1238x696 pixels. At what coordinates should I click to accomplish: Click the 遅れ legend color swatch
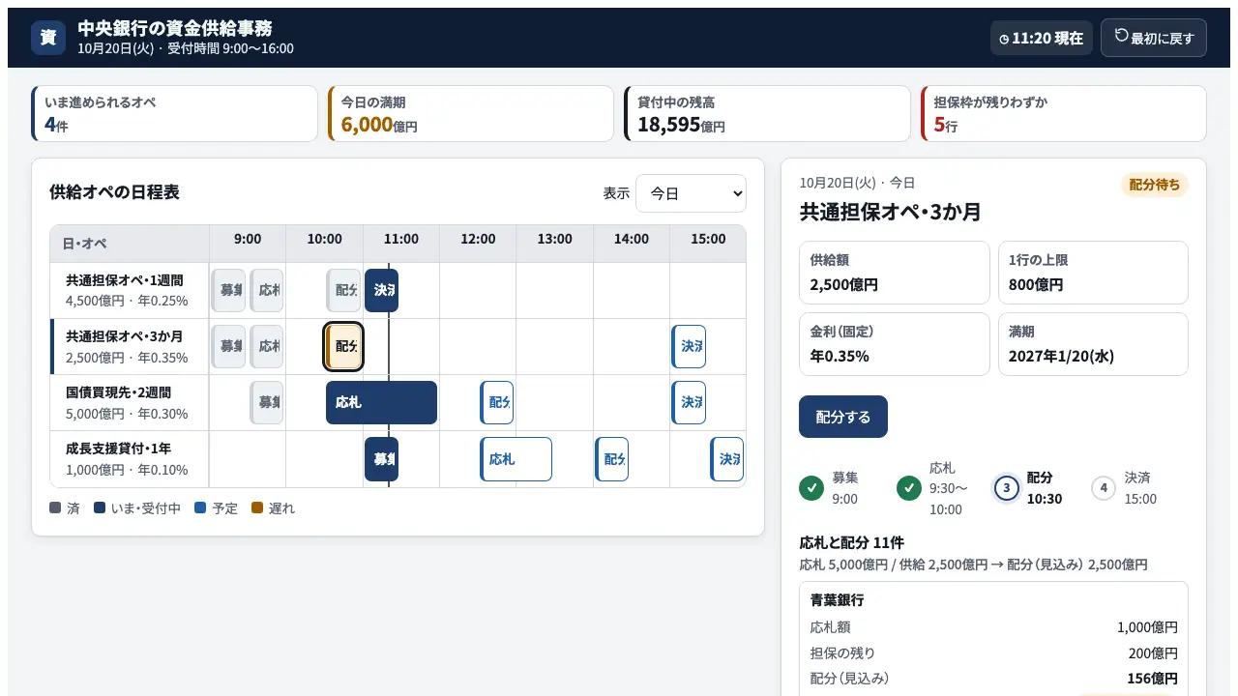point(257,507)
